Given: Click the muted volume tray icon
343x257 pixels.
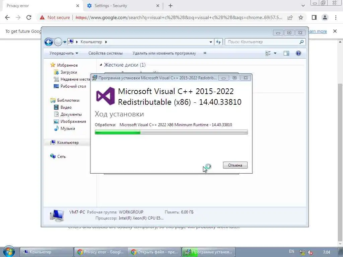Looking at the screenshot, I should pos(310,252).
